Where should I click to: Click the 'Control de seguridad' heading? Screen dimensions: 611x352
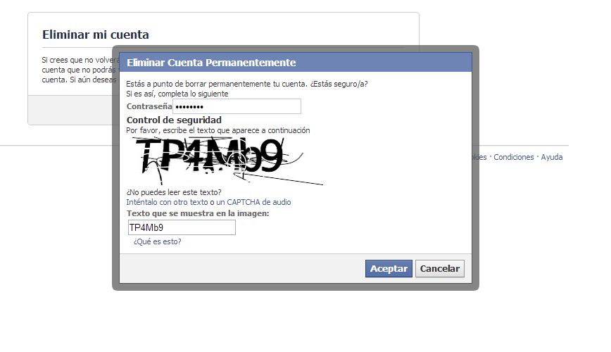click(174, 120)
